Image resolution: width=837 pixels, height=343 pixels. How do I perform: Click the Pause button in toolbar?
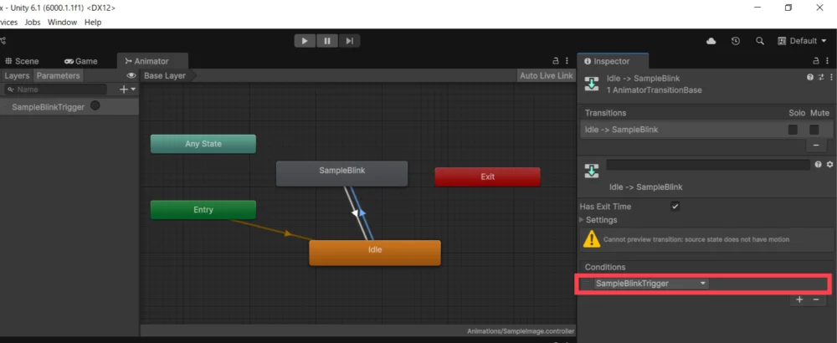click(x=326, y=40)
